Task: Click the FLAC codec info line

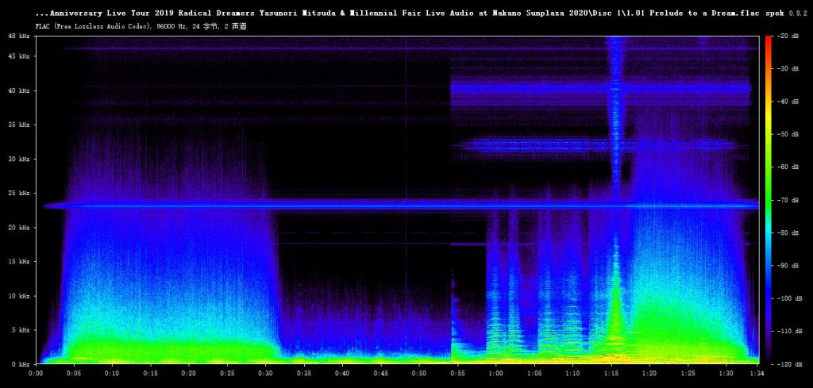Action: [141, 26]
